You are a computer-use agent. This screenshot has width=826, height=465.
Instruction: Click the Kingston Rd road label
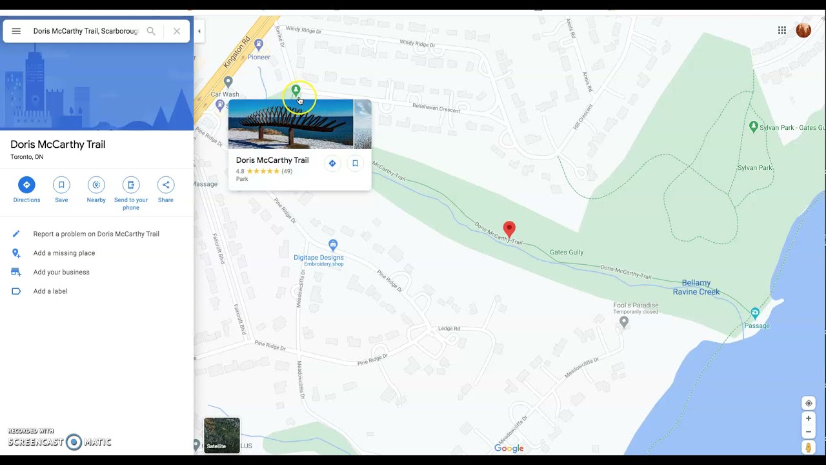coord(236,52)
